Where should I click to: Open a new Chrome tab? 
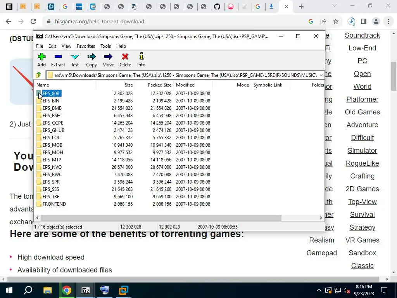click(x=301, y=7)
